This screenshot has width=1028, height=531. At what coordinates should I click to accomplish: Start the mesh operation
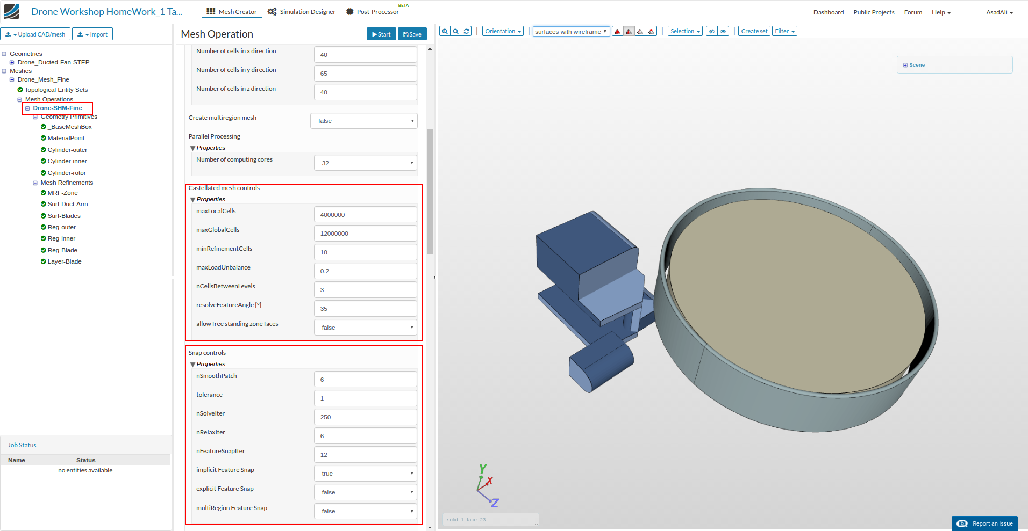(381, 34)
